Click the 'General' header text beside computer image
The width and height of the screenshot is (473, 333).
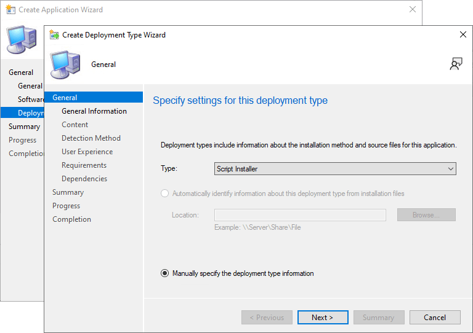[x=103, y=65]
